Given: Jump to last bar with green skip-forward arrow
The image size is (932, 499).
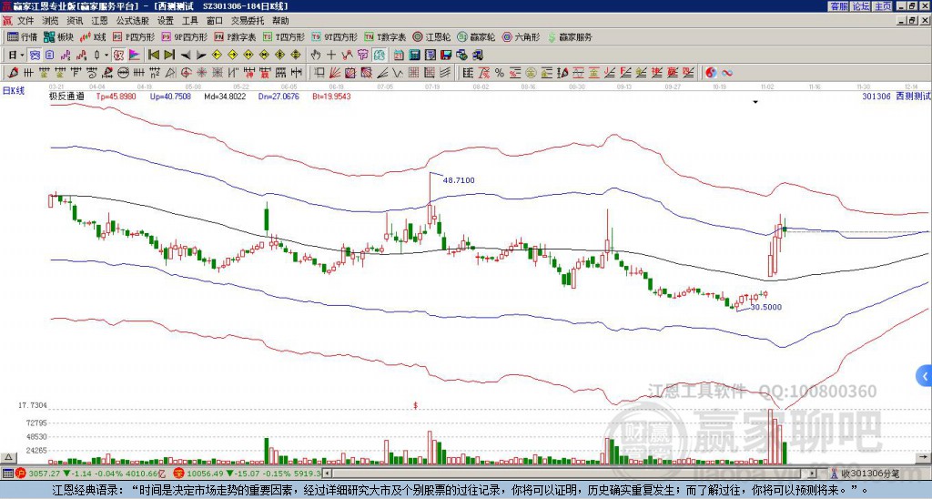Looking at the screenshot, I should (x=169, y=56).
